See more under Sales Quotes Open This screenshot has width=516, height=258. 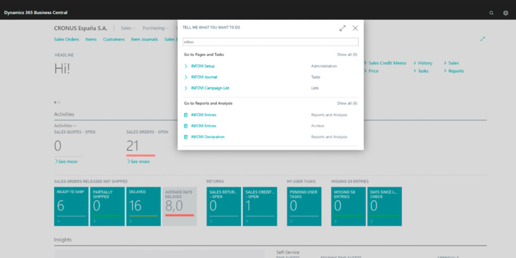[66, 162]
